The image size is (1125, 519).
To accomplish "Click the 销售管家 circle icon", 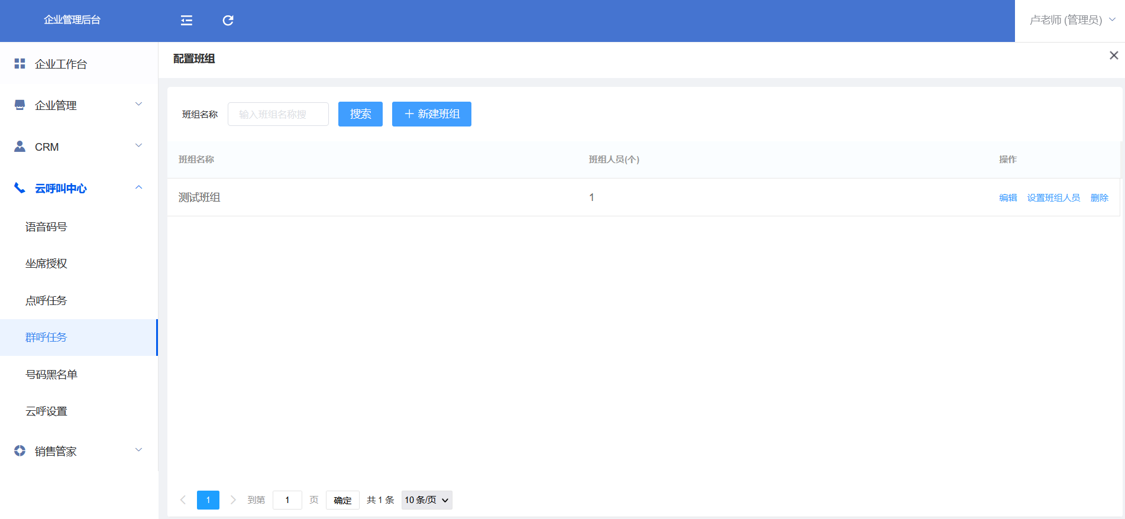I will (20, 450).
